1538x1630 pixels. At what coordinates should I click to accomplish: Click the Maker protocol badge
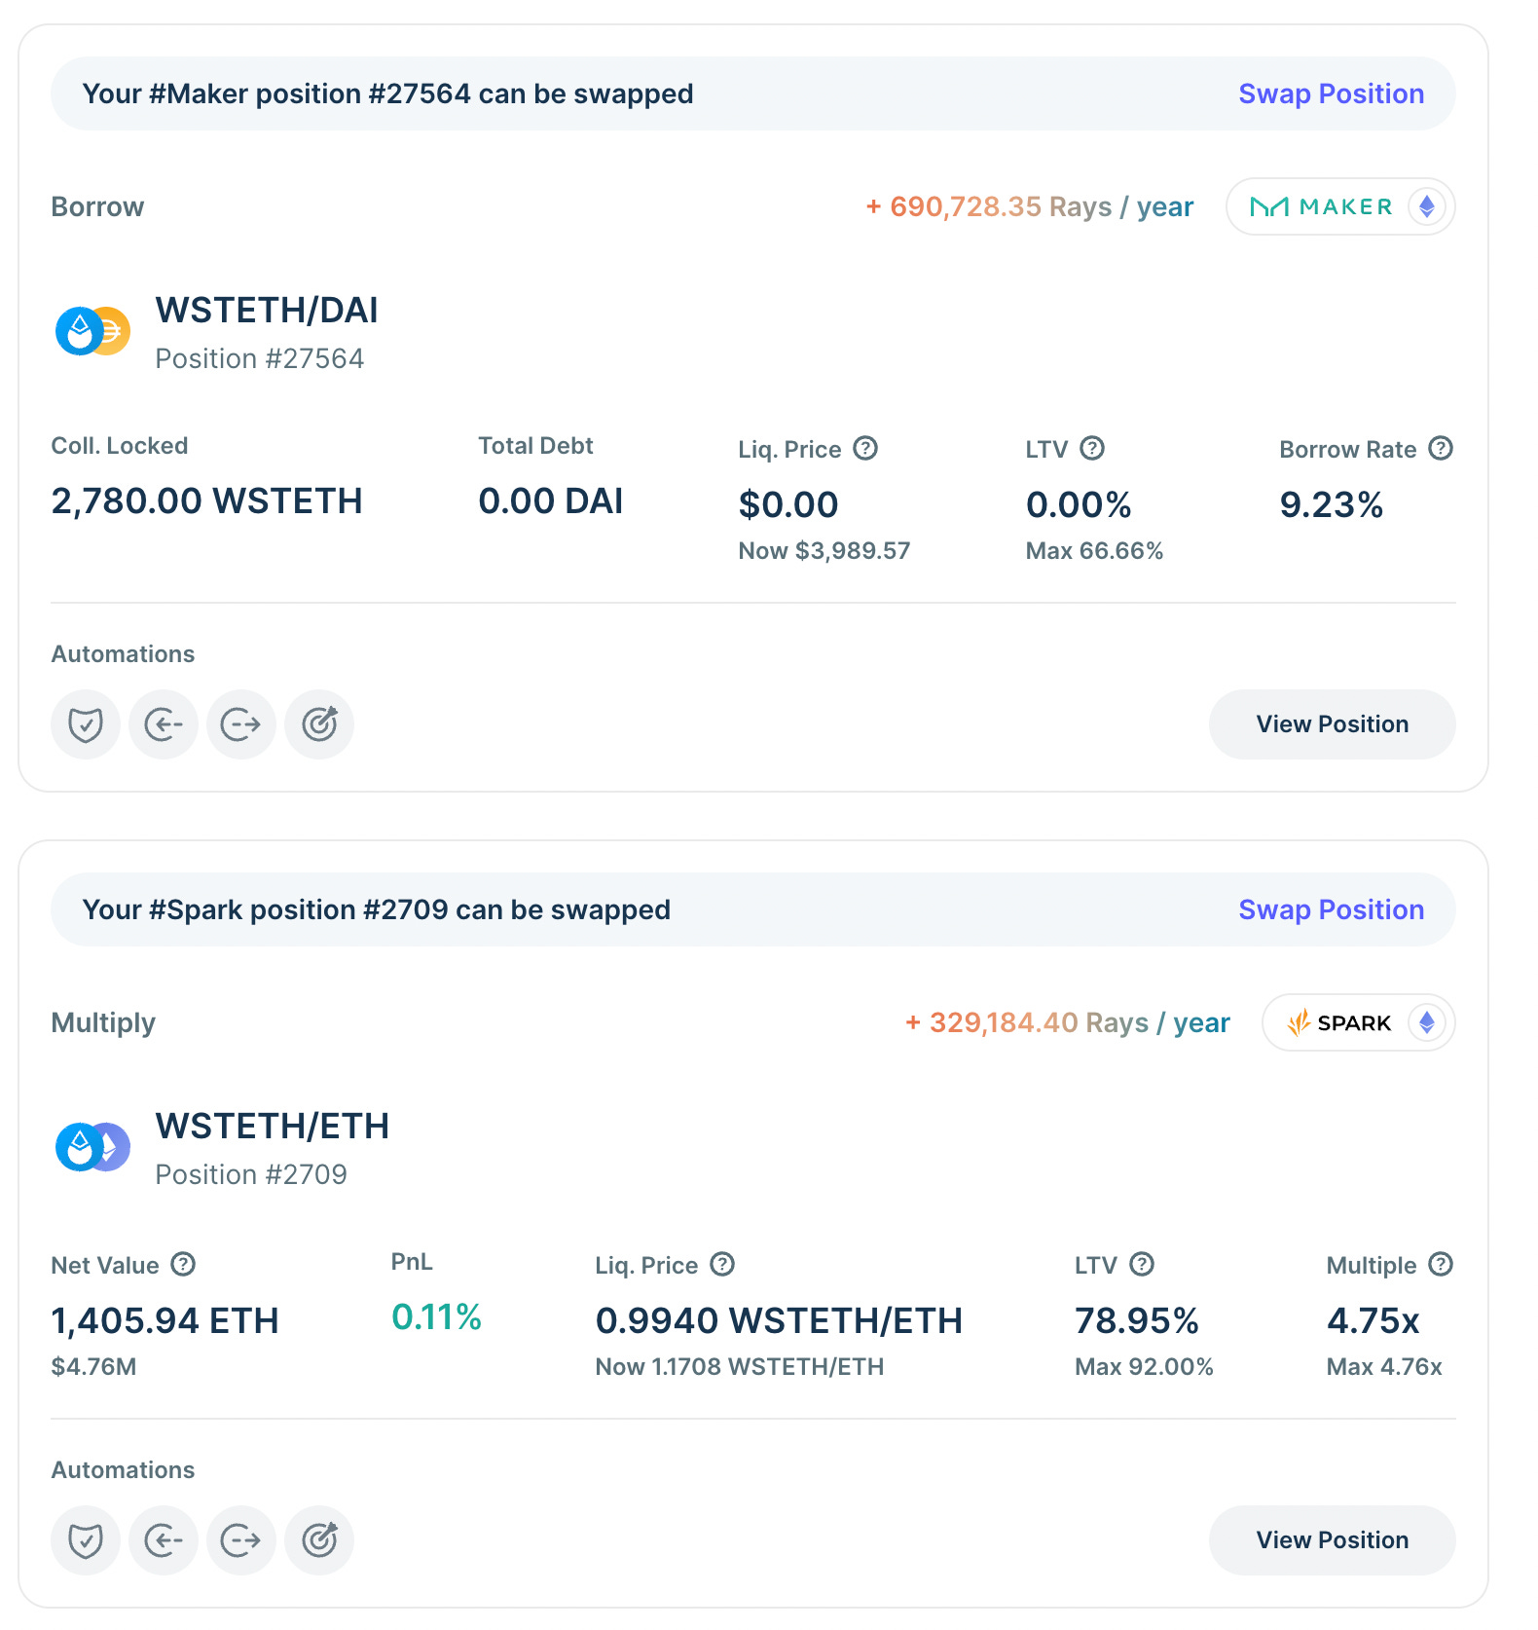(1339, 206)
